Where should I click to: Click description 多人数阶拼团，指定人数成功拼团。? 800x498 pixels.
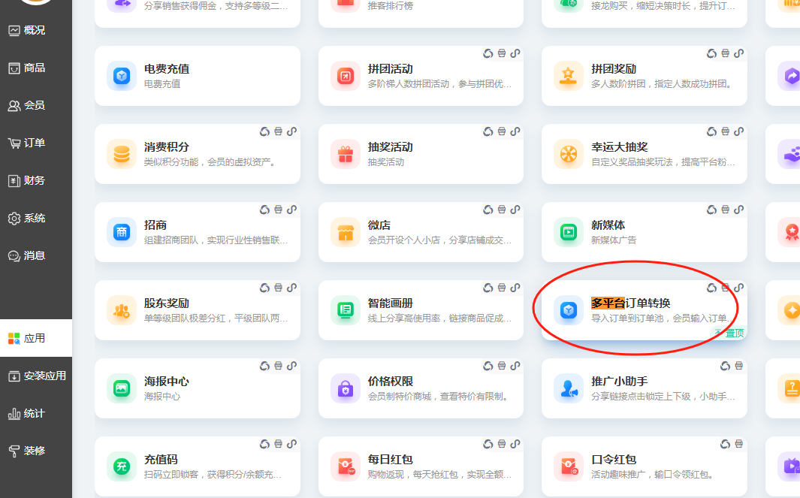(x=663, y=84)
